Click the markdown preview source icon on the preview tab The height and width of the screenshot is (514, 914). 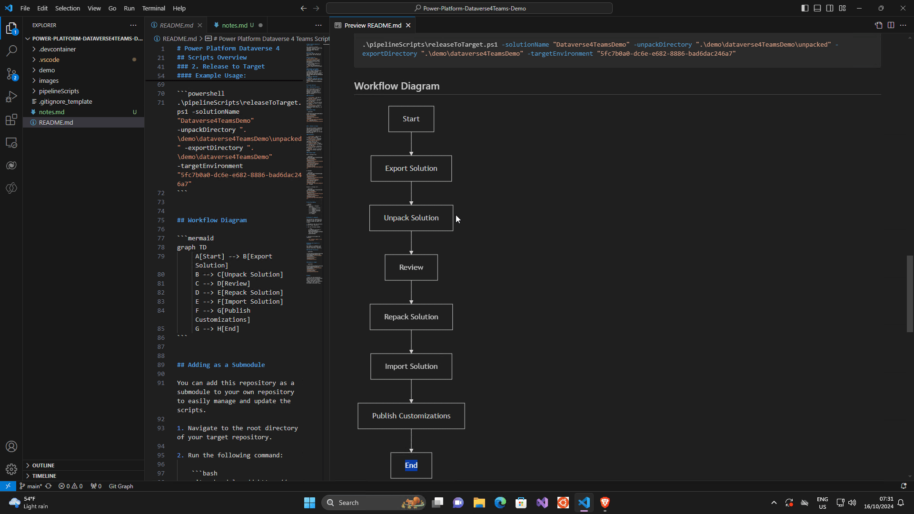click(878, 25)
